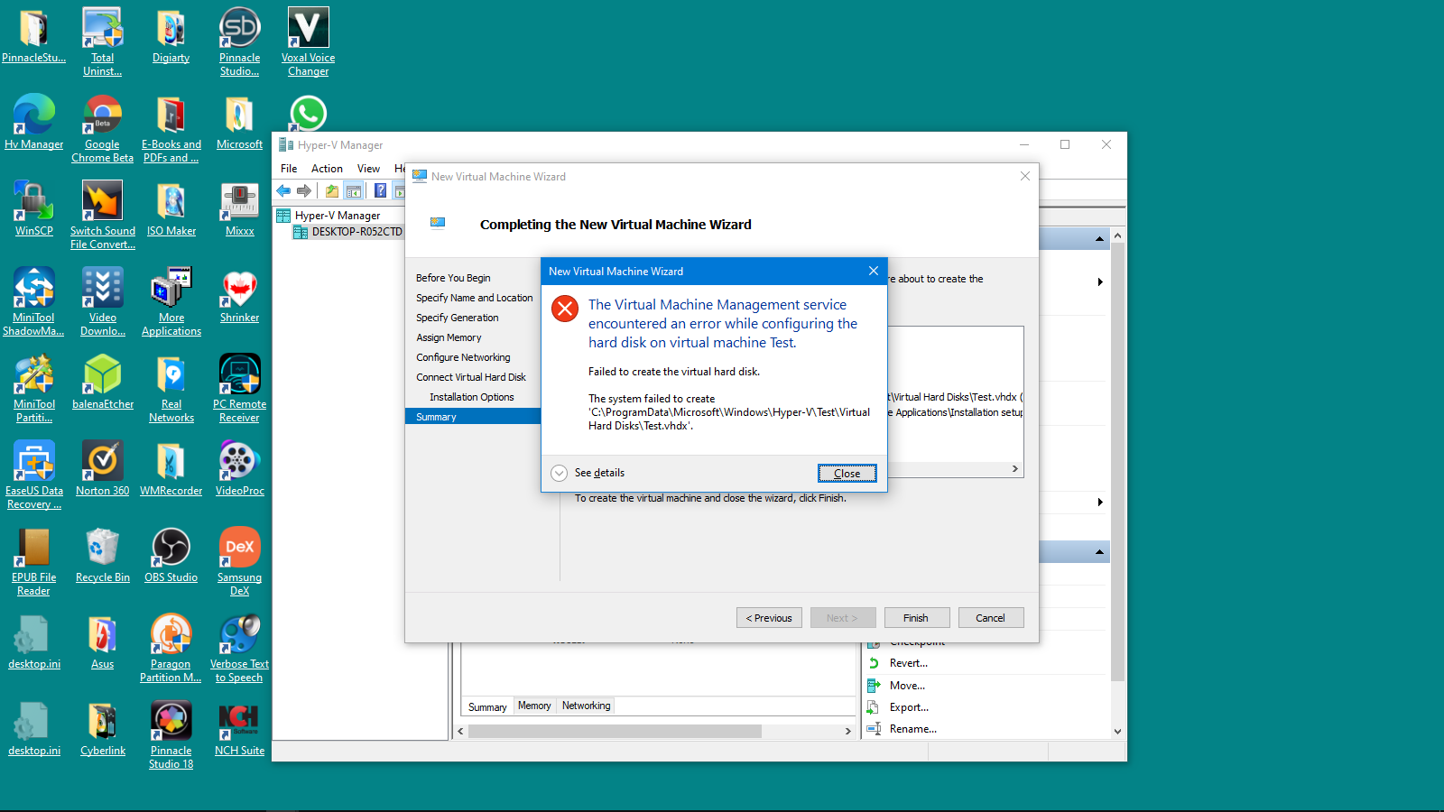
Task: Switch to the bottom Summary tab
Action: coord(487,706)
